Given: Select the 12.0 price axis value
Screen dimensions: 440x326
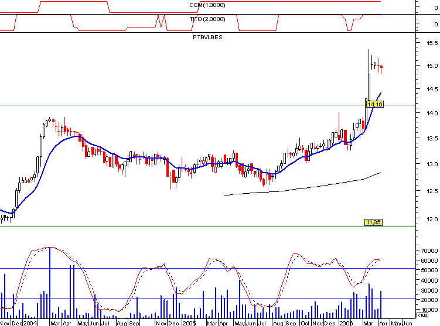Looking at the screenshot, I should click(432, 219).
